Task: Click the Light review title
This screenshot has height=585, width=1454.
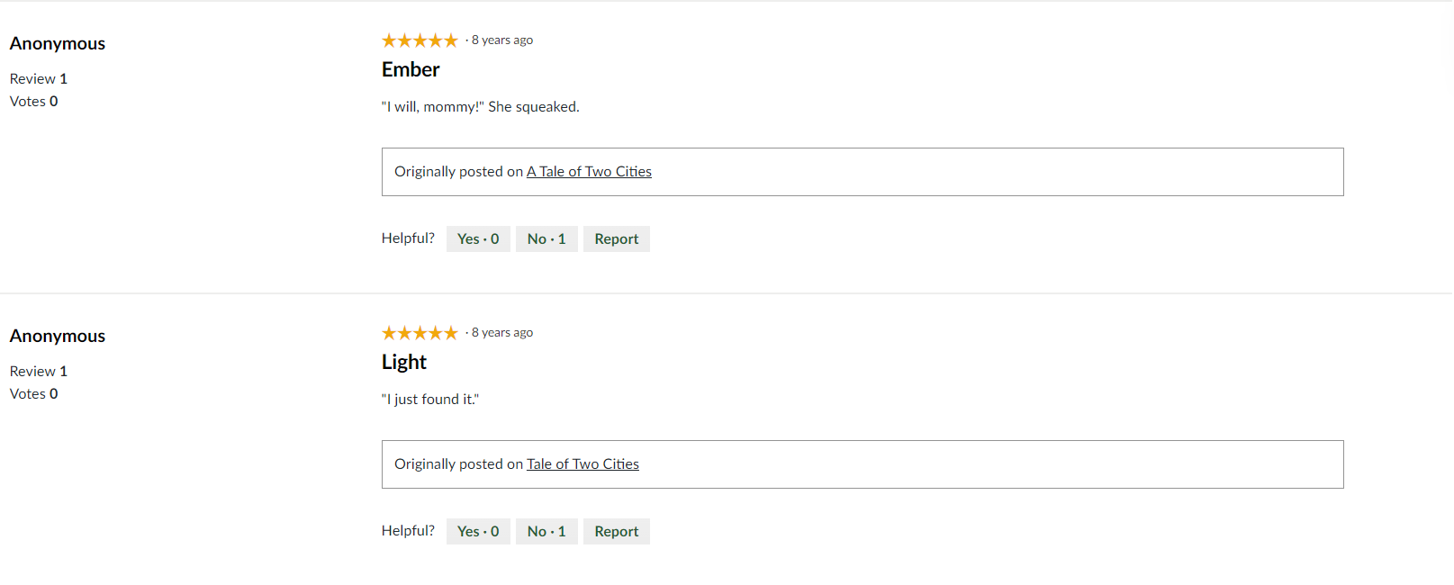Action: (404, 362)
